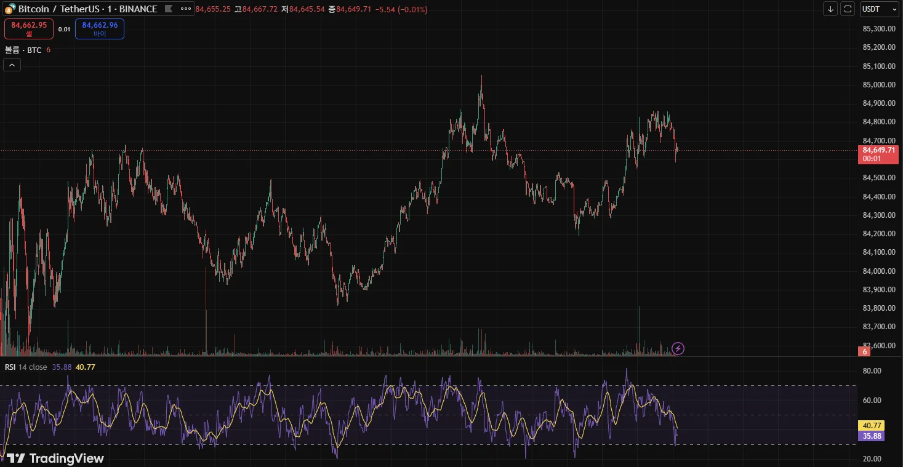Click the down arrow button near USDT
903x467 pixels.
[x=830, y=9]
